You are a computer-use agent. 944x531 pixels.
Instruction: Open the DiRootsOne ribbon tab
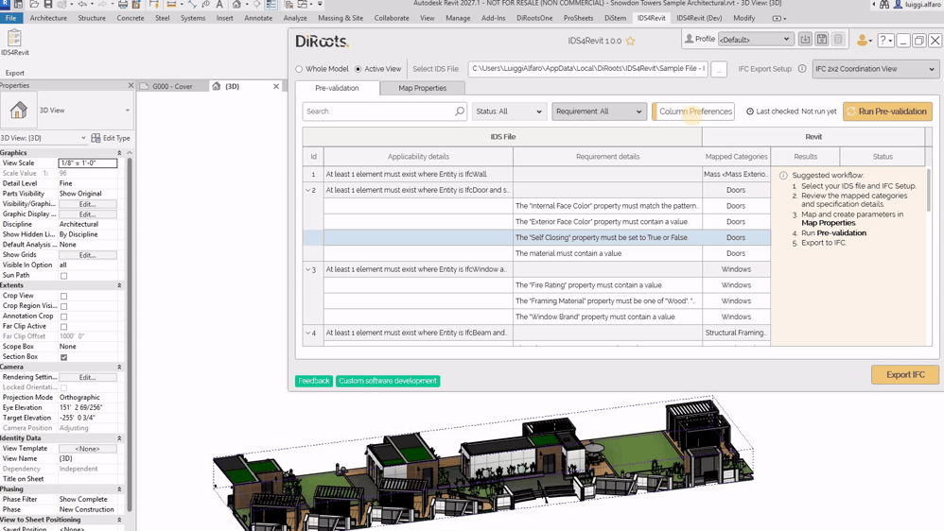534,18
